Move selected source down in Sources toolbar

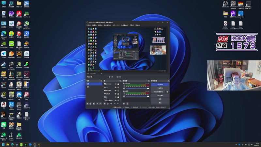(118, 104)
